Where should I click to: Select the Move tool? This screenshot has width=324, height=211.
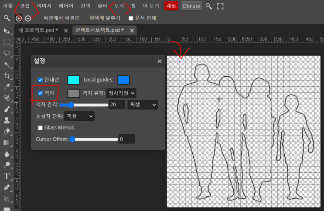7,31
